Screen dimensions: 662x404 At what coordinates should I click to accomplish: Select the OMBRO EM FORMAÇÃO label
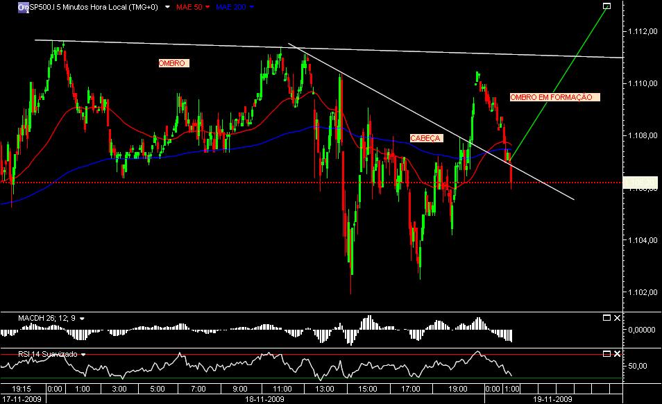click(x=554, y=97)
